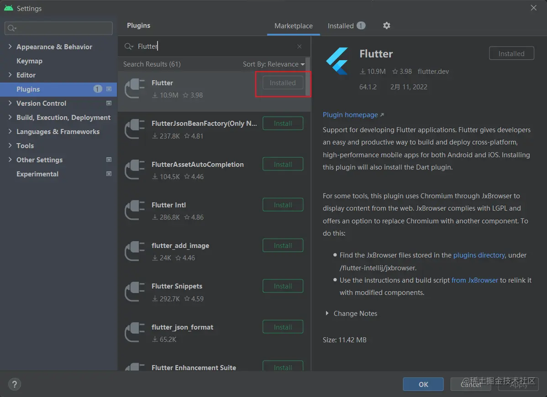Click the Android icon in title bar
Image resolution: width=547 pixels, height=397 pixels.
[x=8, y=8]
